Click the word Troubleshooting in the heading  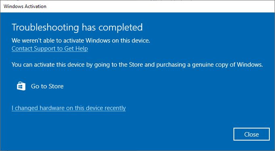45,27
